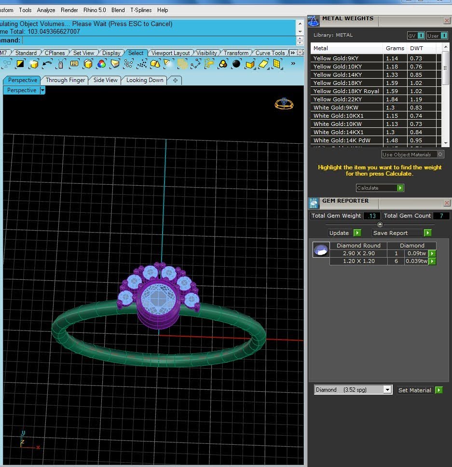Viewport: 452px width, 467px height.
Task: Open the Analyze menu
Action: tap(46, 10)
